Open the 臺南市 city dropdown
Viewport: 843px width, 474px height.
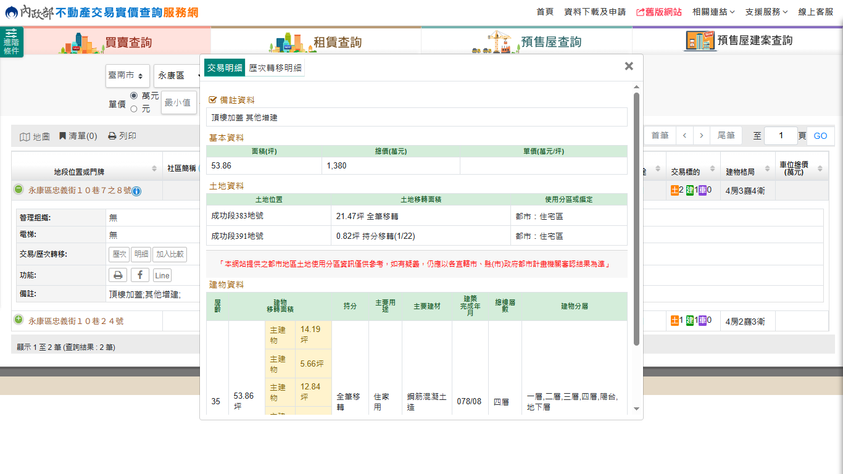pyautogui.click(x=127, y=75)
